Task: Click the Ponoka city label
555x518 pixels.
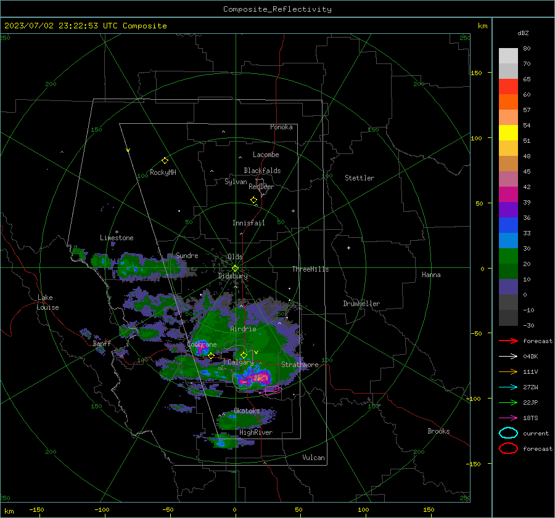Action: point(281,127)
